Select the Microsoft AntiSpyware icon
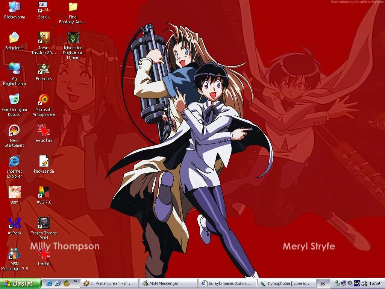Viewport: 385px width, 289px height. [44, 100]
